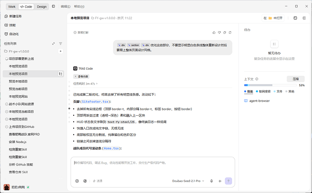
Task: Expand the 参考内容 reference section
Action: pos(81,76)
